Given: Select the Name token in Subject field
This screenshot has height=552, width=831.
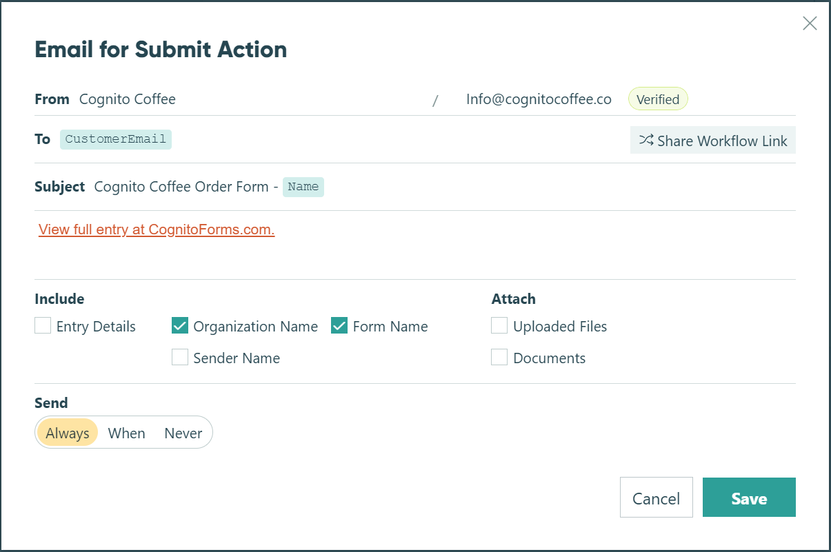Looking at the screenshot, I should click(303, 187).
